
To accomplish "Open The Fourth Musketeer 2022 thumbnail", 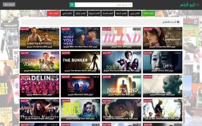I will 122,62.
